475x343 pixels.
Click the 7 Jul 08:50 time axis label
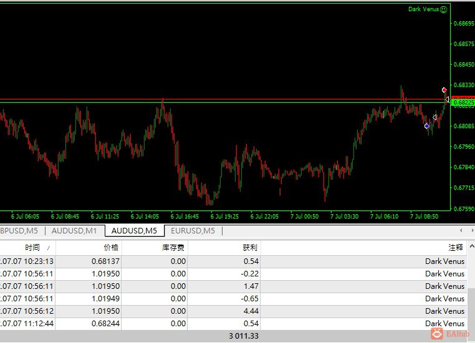(x=424, y=216)
